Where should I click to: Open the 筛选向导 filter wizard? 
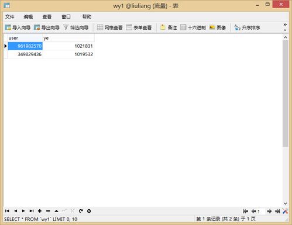[76, 27]
